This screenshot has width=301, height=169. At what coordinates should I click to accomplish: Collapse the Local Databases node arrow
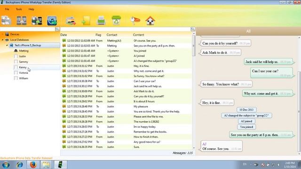tap(2, 40)
